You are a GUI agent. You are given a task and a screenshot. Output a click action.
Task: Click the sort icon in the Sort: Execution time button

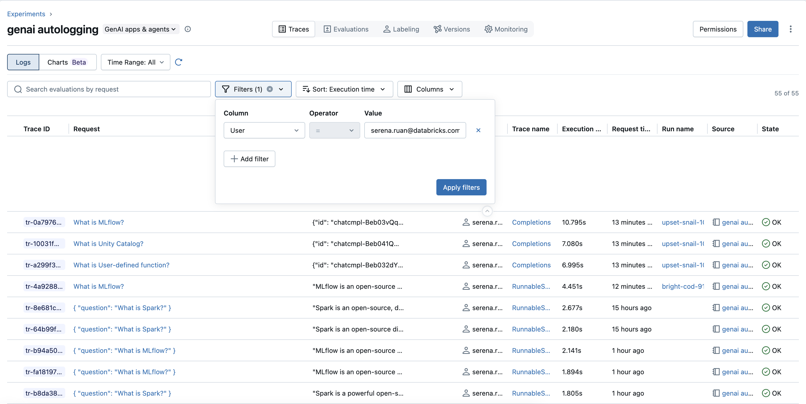point(306,89)
